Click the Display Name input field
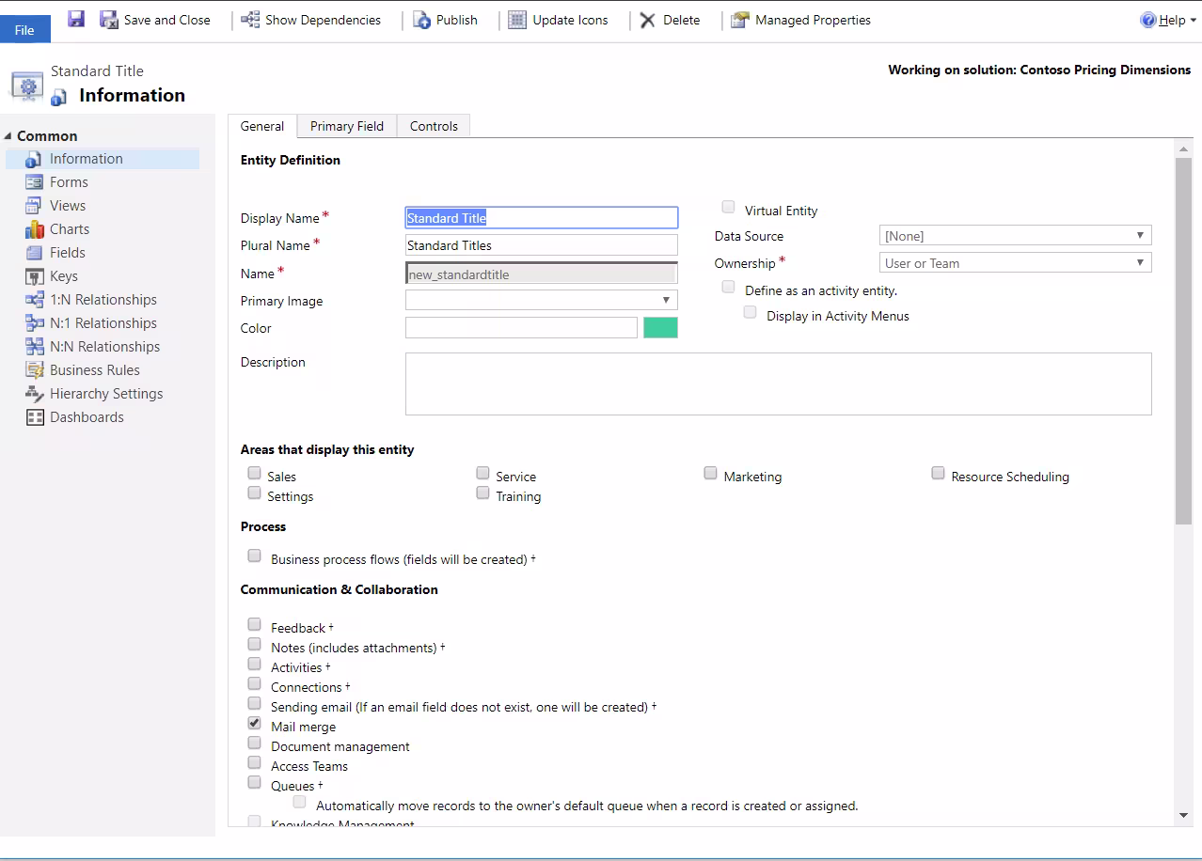Screen dimensions: 1202x861 point(542,218)
